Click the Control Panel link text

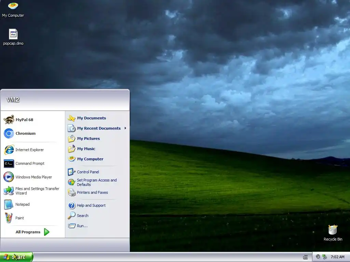click(x=88, y=172)
